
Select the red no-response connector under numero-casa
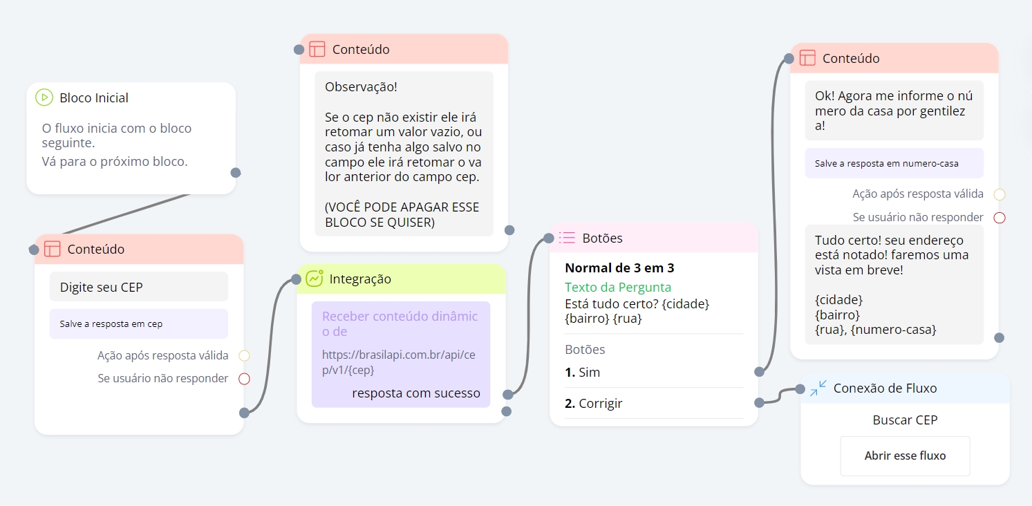tap(999, 217)
